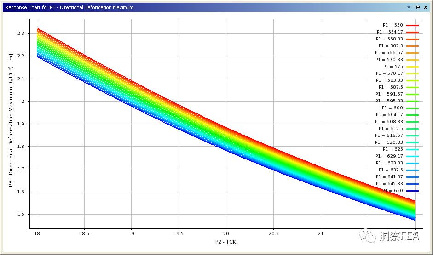Pin the Response Chart panel
Viewport: 433px width, 255px height.
click(417, 7)
